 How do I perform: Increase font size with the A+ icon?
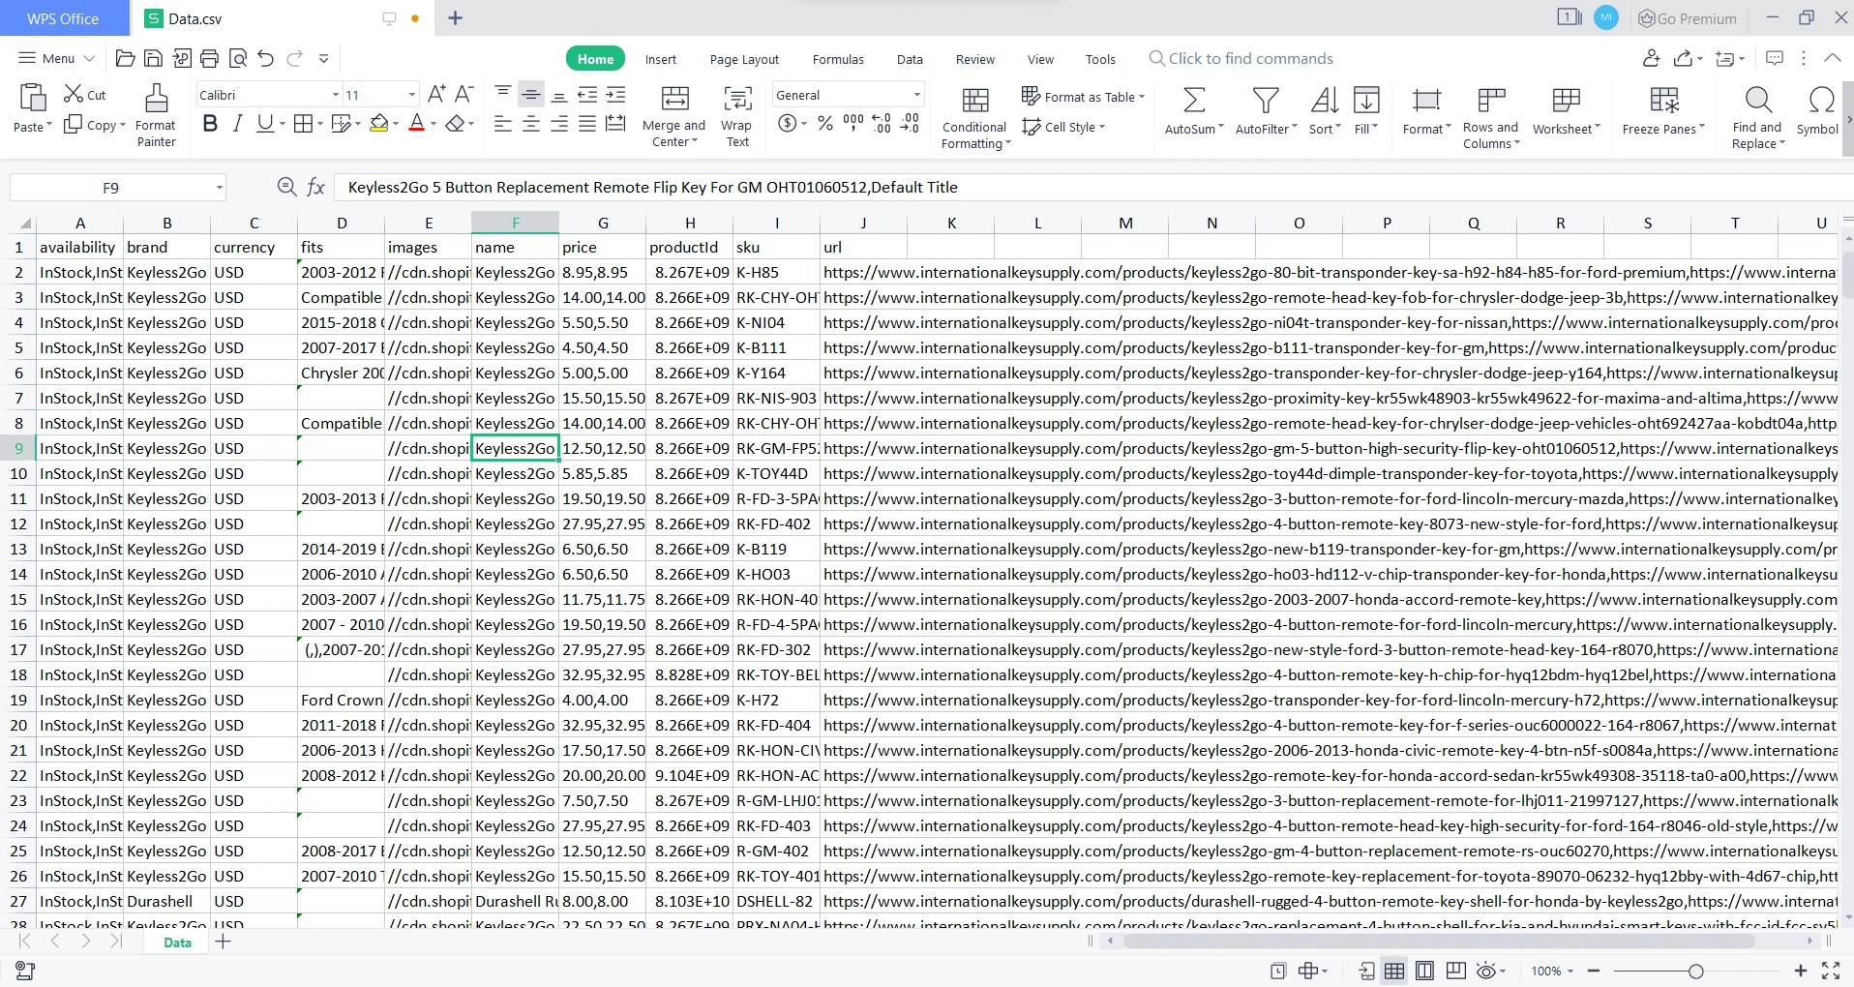tap(436, 94)
